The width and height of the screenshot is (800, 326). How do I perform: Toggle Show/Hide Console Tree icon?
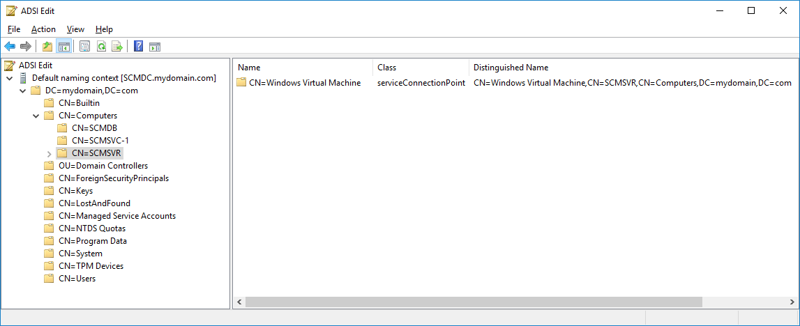63,47
